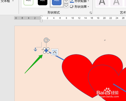Viewport: 126px width, 101px height.
Task: Open the 形状样式 dialog launcher
Action: coord(91,13)
